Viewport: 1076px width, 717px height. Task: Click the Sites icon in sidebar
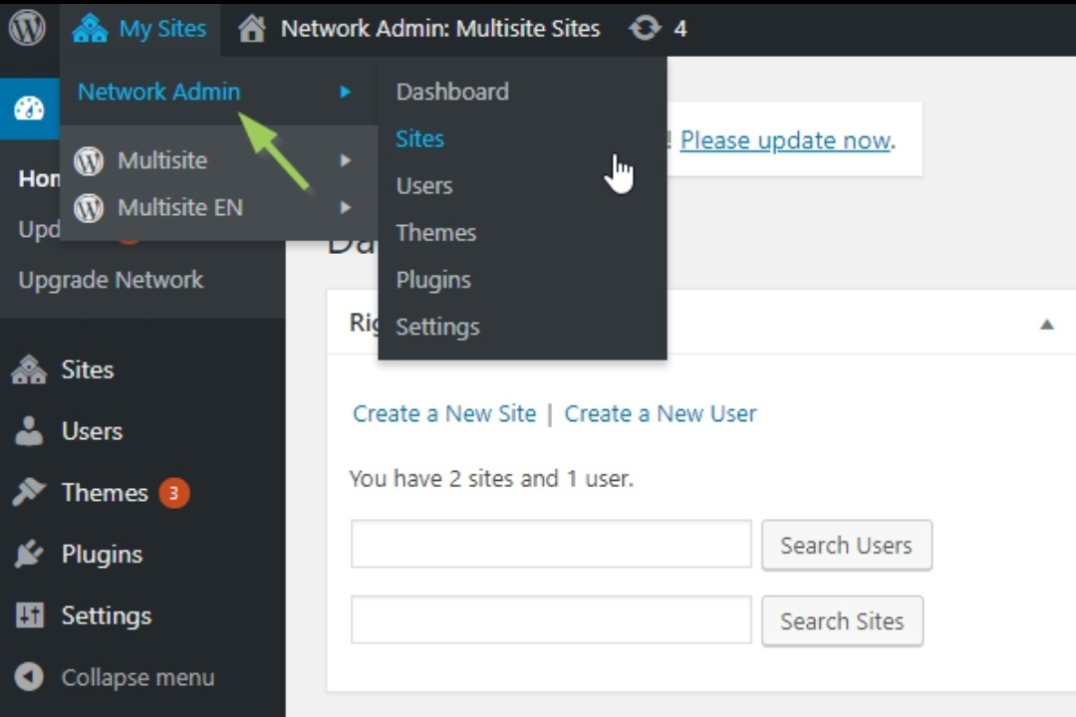pos(29,370)
